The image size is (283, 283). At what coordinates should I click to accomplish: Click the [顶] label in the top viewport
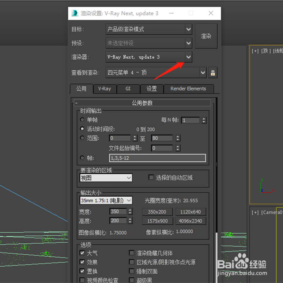[266, 51]
